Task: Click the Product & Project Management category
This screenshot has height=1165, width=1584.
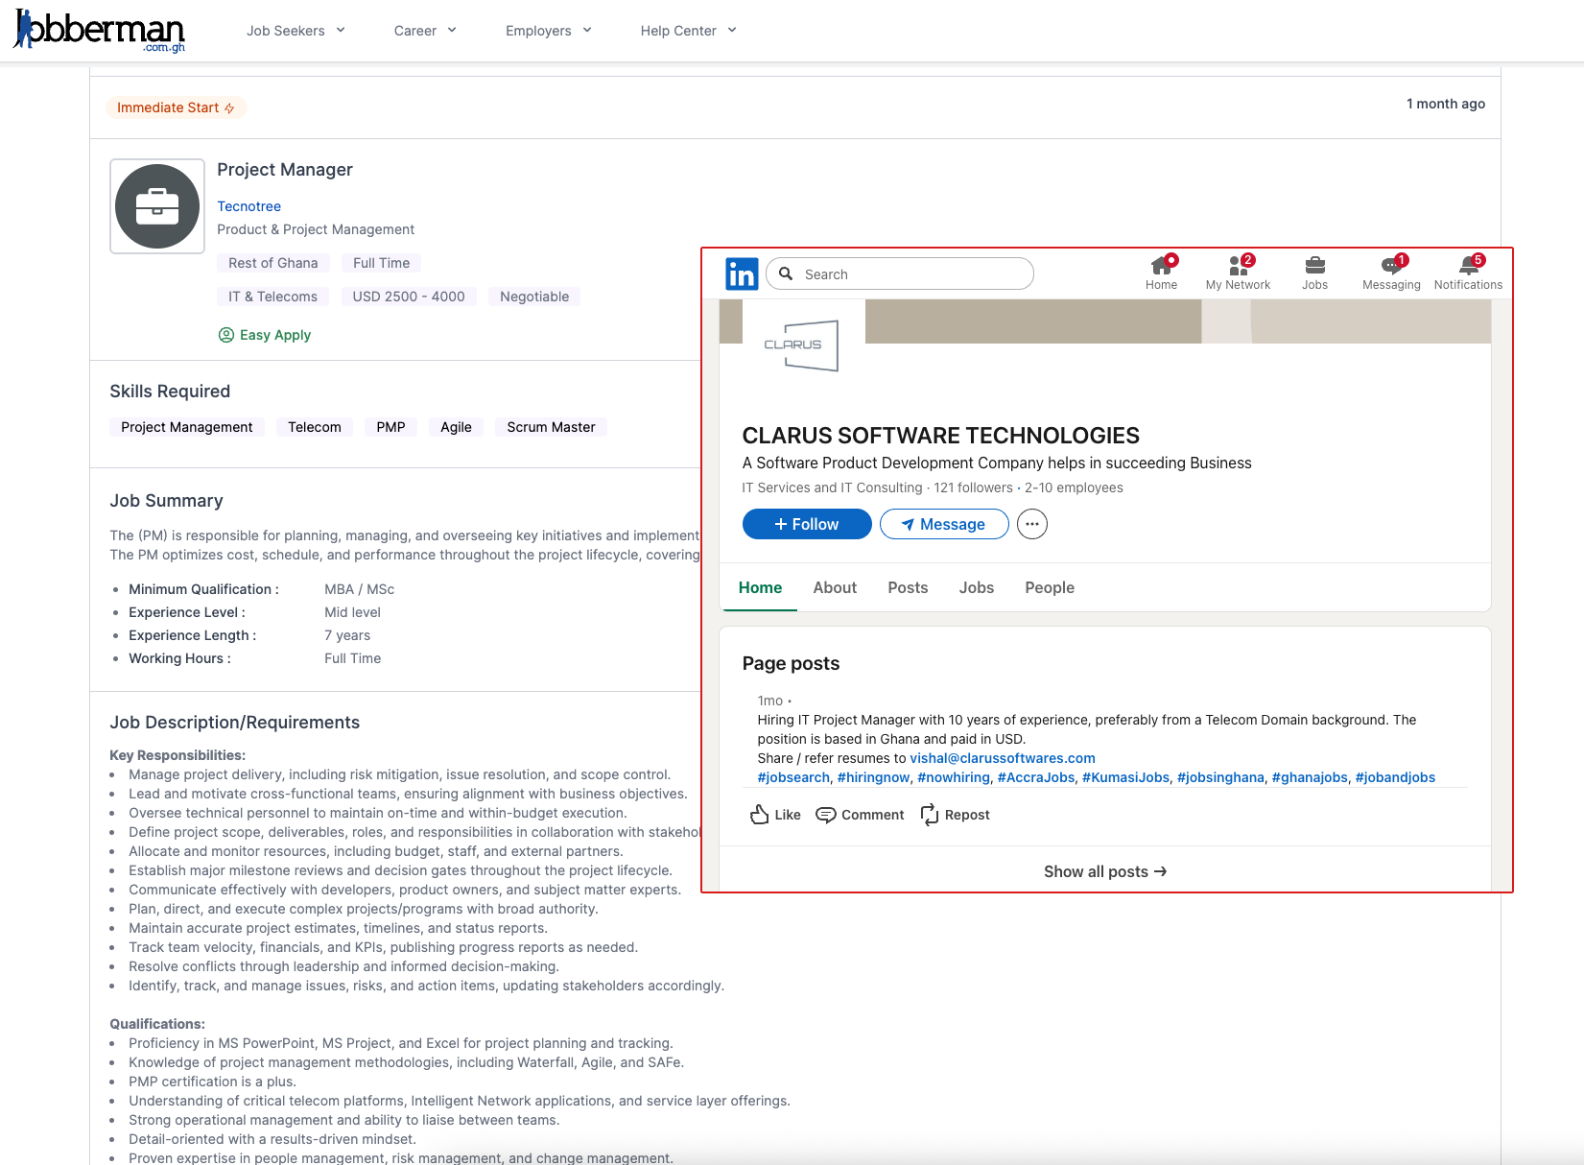Action: tap(316, 229)
